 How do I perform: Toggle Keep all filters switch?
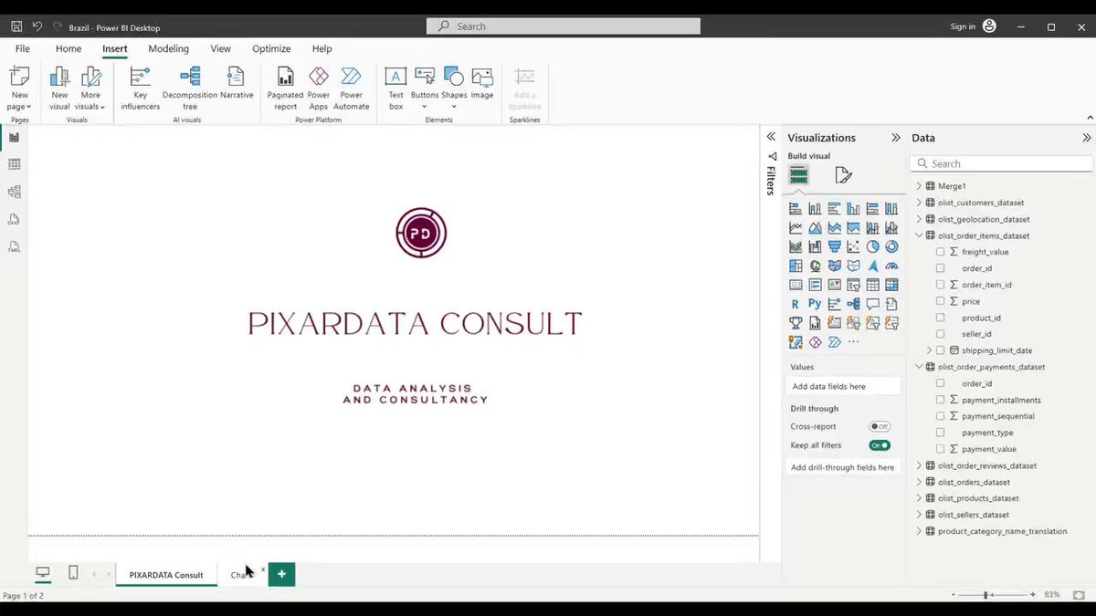coord(880,445)
